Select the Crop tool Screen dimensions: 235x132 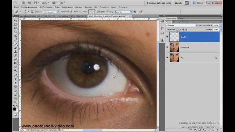(x=15, y=36)
